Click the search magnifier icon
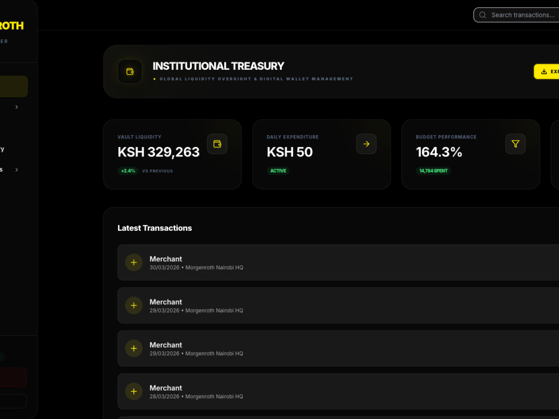Viewport: 559px width, 419px height. 483,15
